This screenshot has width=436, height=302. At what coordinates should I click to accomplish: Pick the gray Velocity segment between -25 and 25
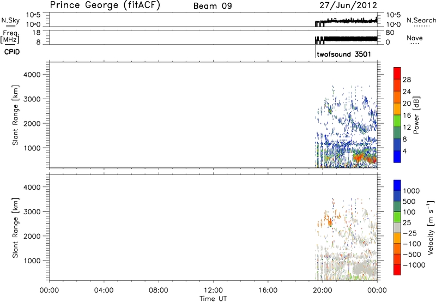pyautogui.click(x=397, y=227)
